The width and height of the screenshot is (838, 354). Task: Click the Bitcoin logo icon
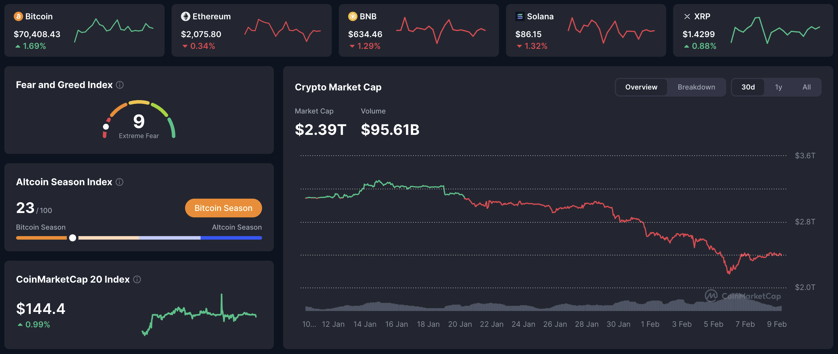tap(18, 16)
